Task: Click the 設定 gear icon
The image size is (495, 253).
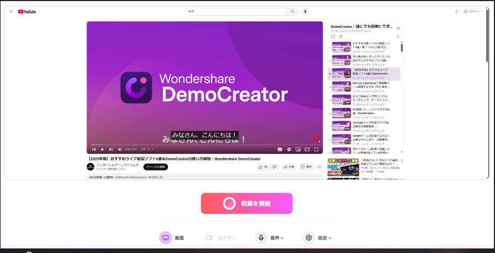Action: (309, 237)
